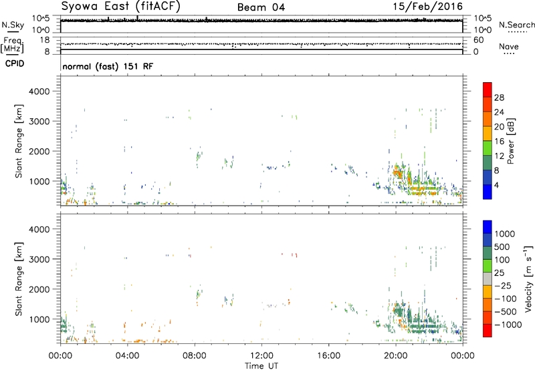The image size is (535, 370).
Task: Click the gray -25 to 25 velocity swatch
Action: (x=488, y=279)
